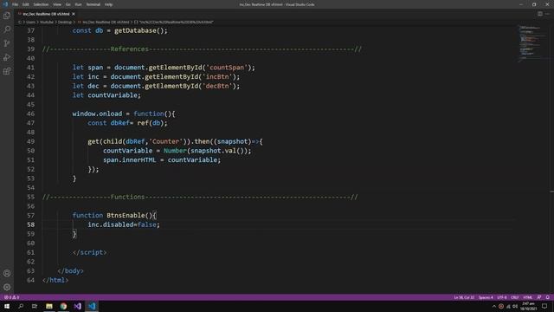Open the Accounts menu icon

pos(7,273)
